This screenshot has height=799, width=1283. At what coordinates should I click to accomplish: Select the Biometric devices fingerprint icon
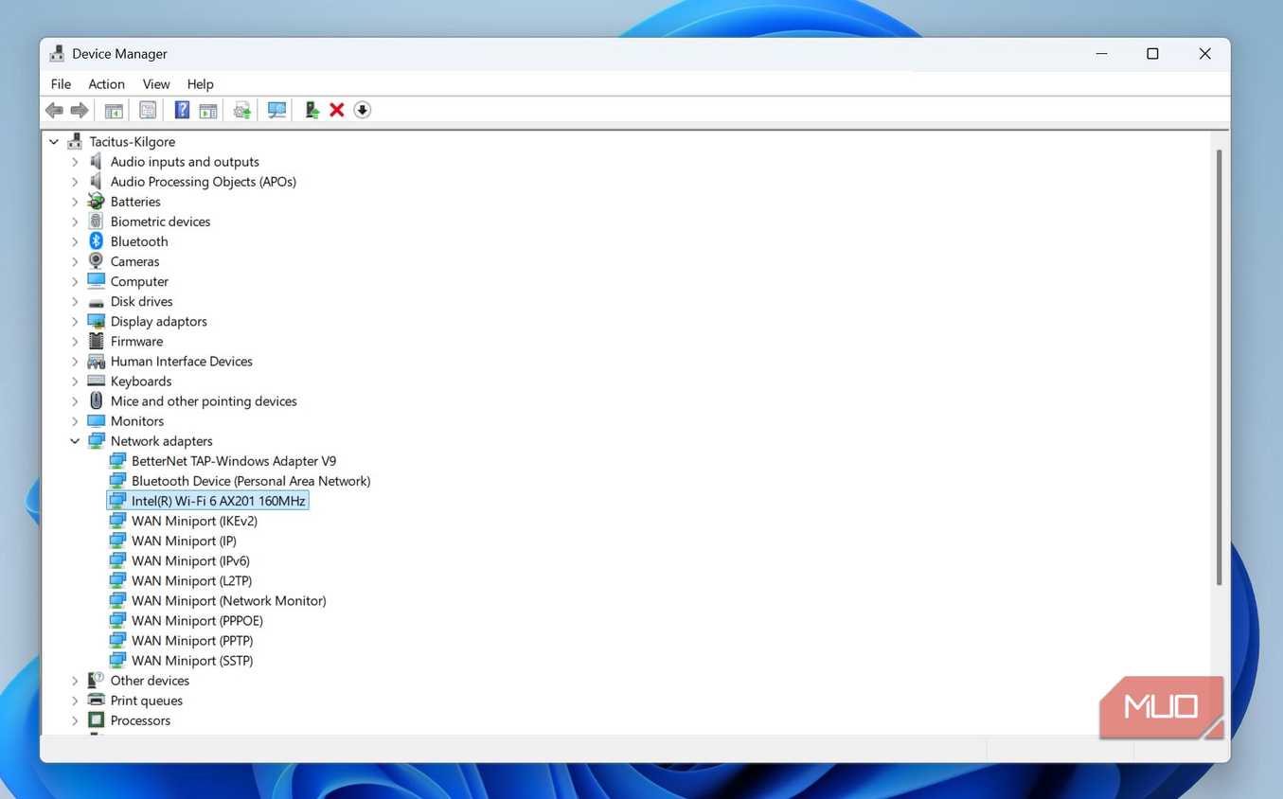[96, 222]
